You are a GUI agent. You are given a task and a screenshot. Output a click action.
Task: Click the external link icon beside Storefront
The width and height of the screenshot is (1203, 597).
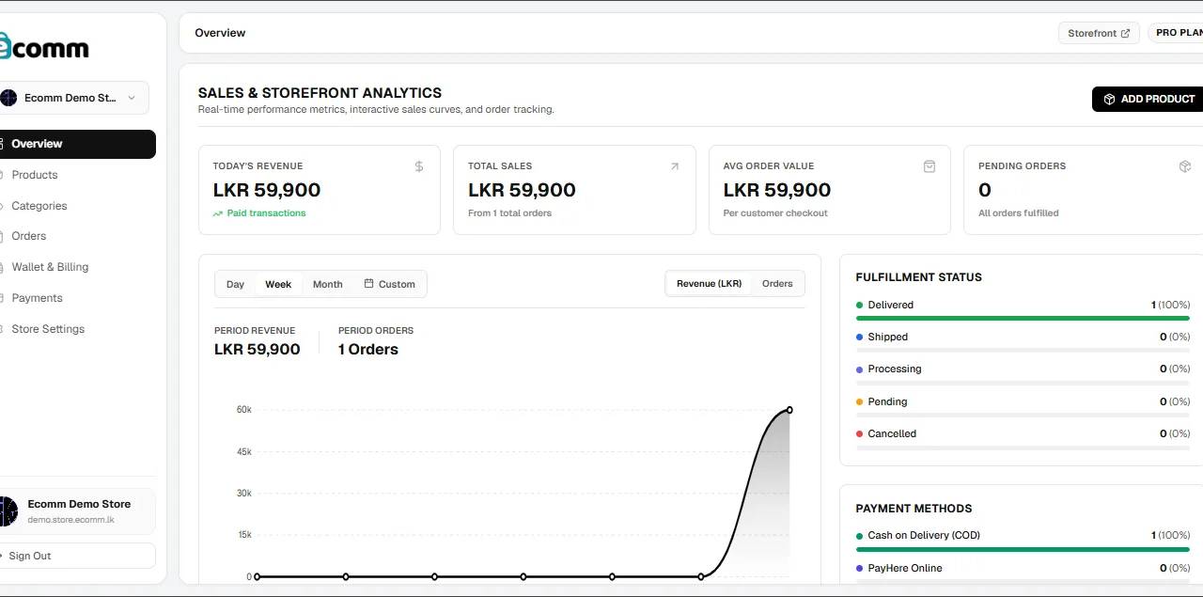1125,33
